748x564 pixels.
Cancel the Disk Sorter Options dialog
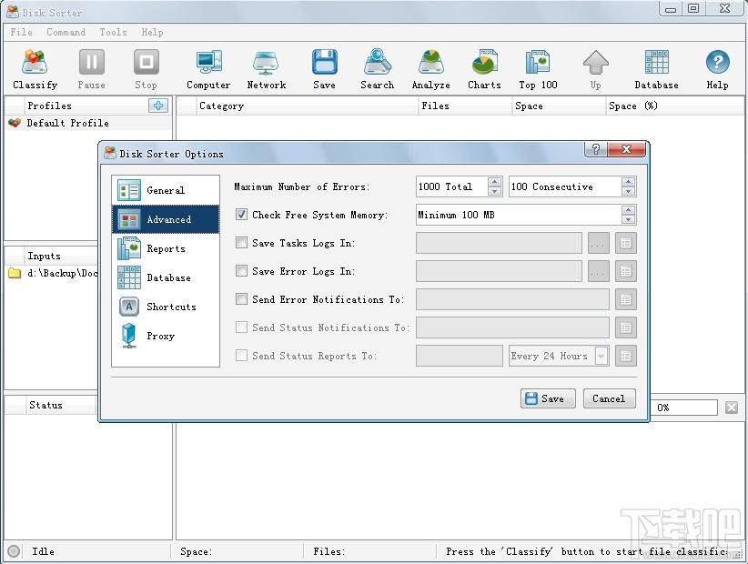609,398
